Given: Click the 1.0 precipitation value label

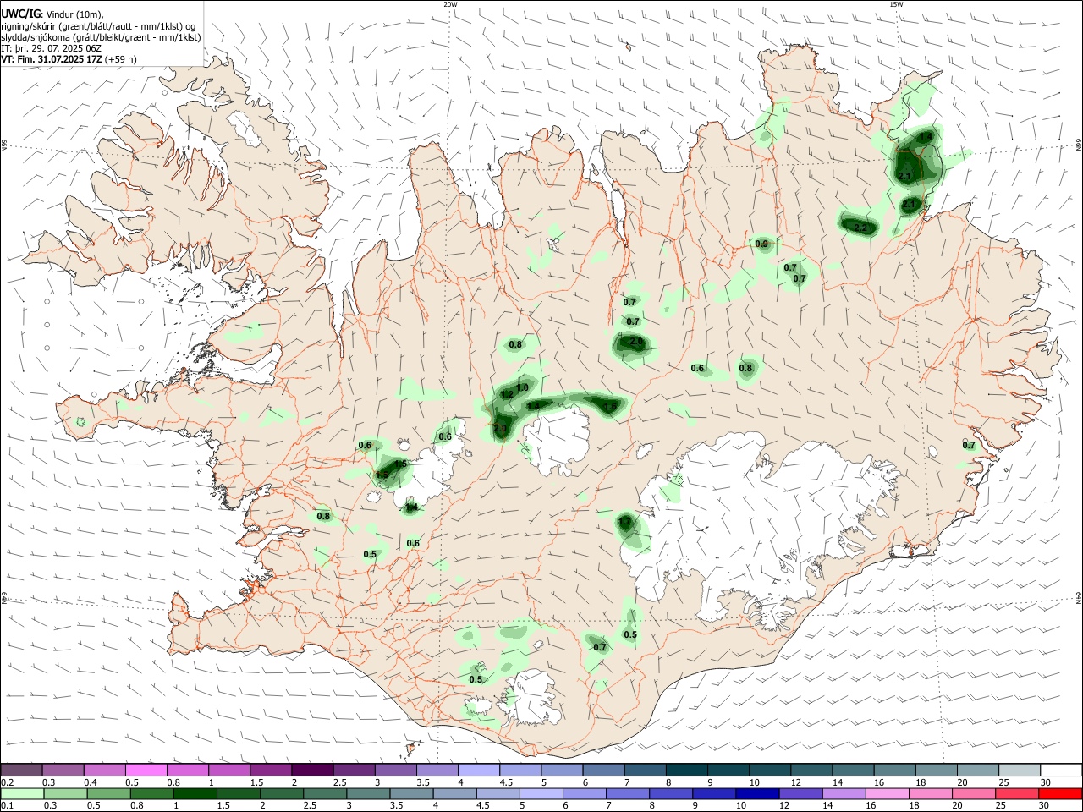Looking at the screenshot, I should pyautogui.click(x=522, y=387).
